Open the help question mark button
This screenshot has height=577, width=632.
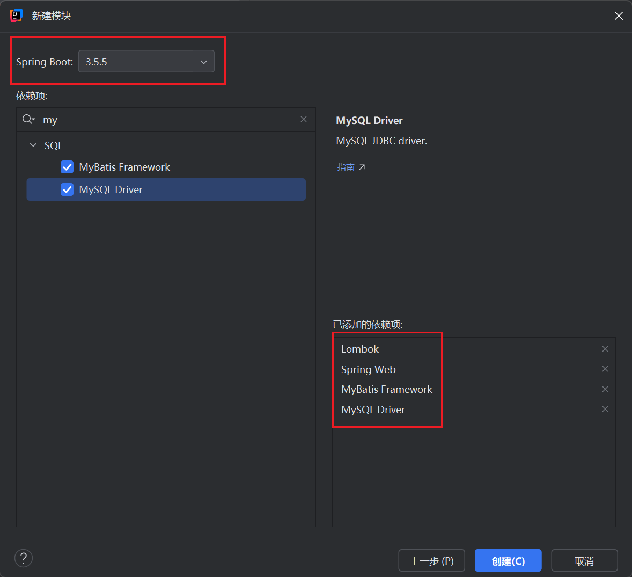click(24, 558)
